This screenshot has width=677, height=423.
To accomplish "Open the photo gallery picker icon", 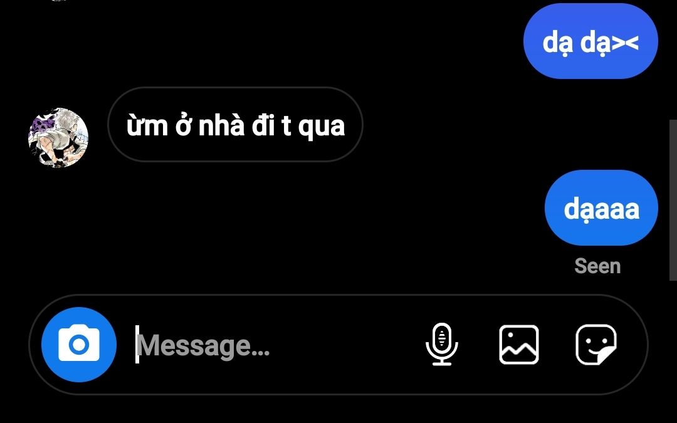I will pyautogui.click(x=518, y=345).
